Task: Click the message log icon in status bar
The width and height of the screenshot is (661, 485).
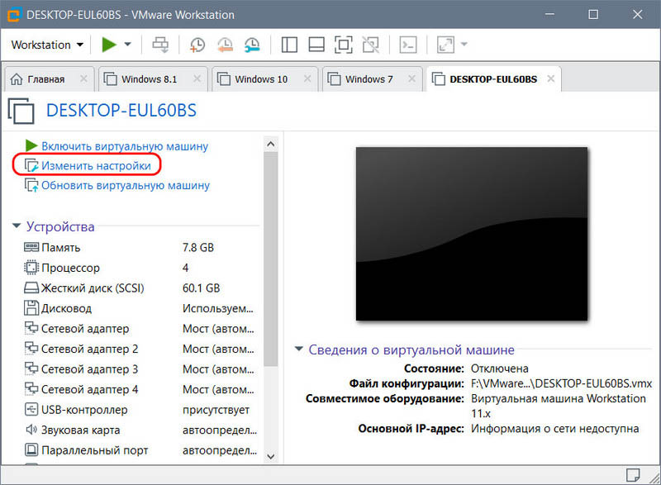Action: (x=633, y=475)
